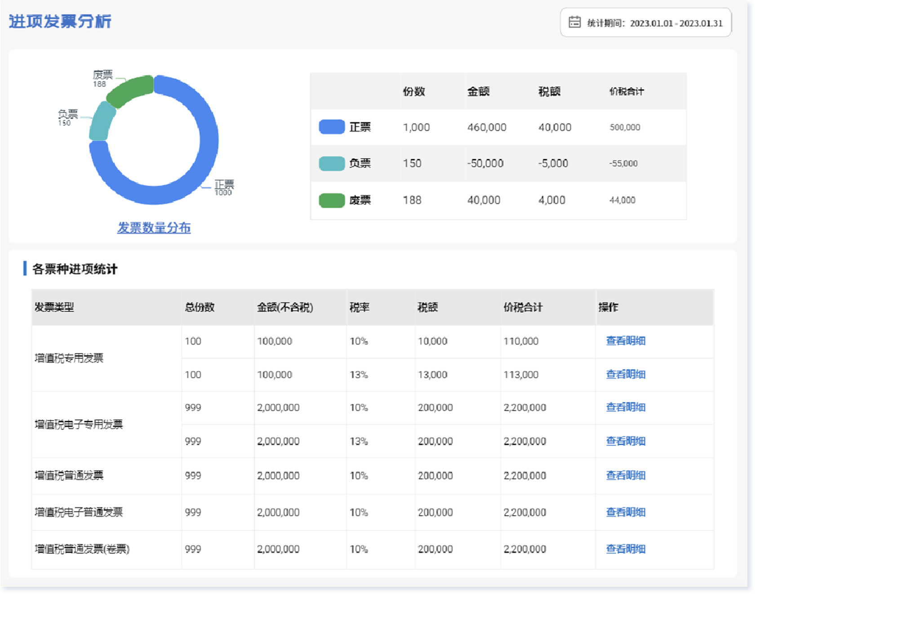920x619 pixels.
Task: Click the 正票 count value 1,000
Action: (416, 127)
